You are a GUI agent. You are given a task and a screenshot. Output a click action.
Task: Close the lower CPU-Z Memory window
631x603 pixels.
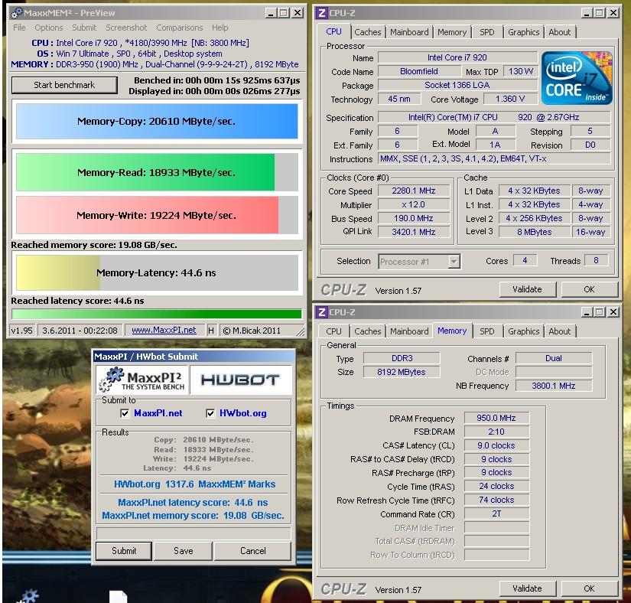tap(613, 312)
